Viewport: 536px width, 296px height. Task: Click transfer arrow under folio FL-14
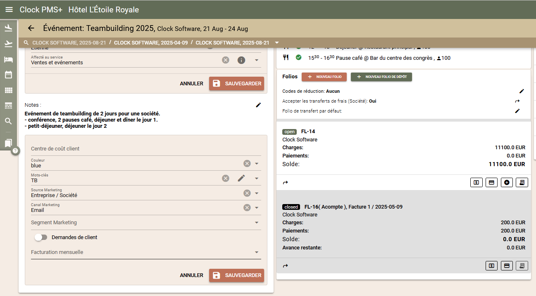click(x=285, y=183)
